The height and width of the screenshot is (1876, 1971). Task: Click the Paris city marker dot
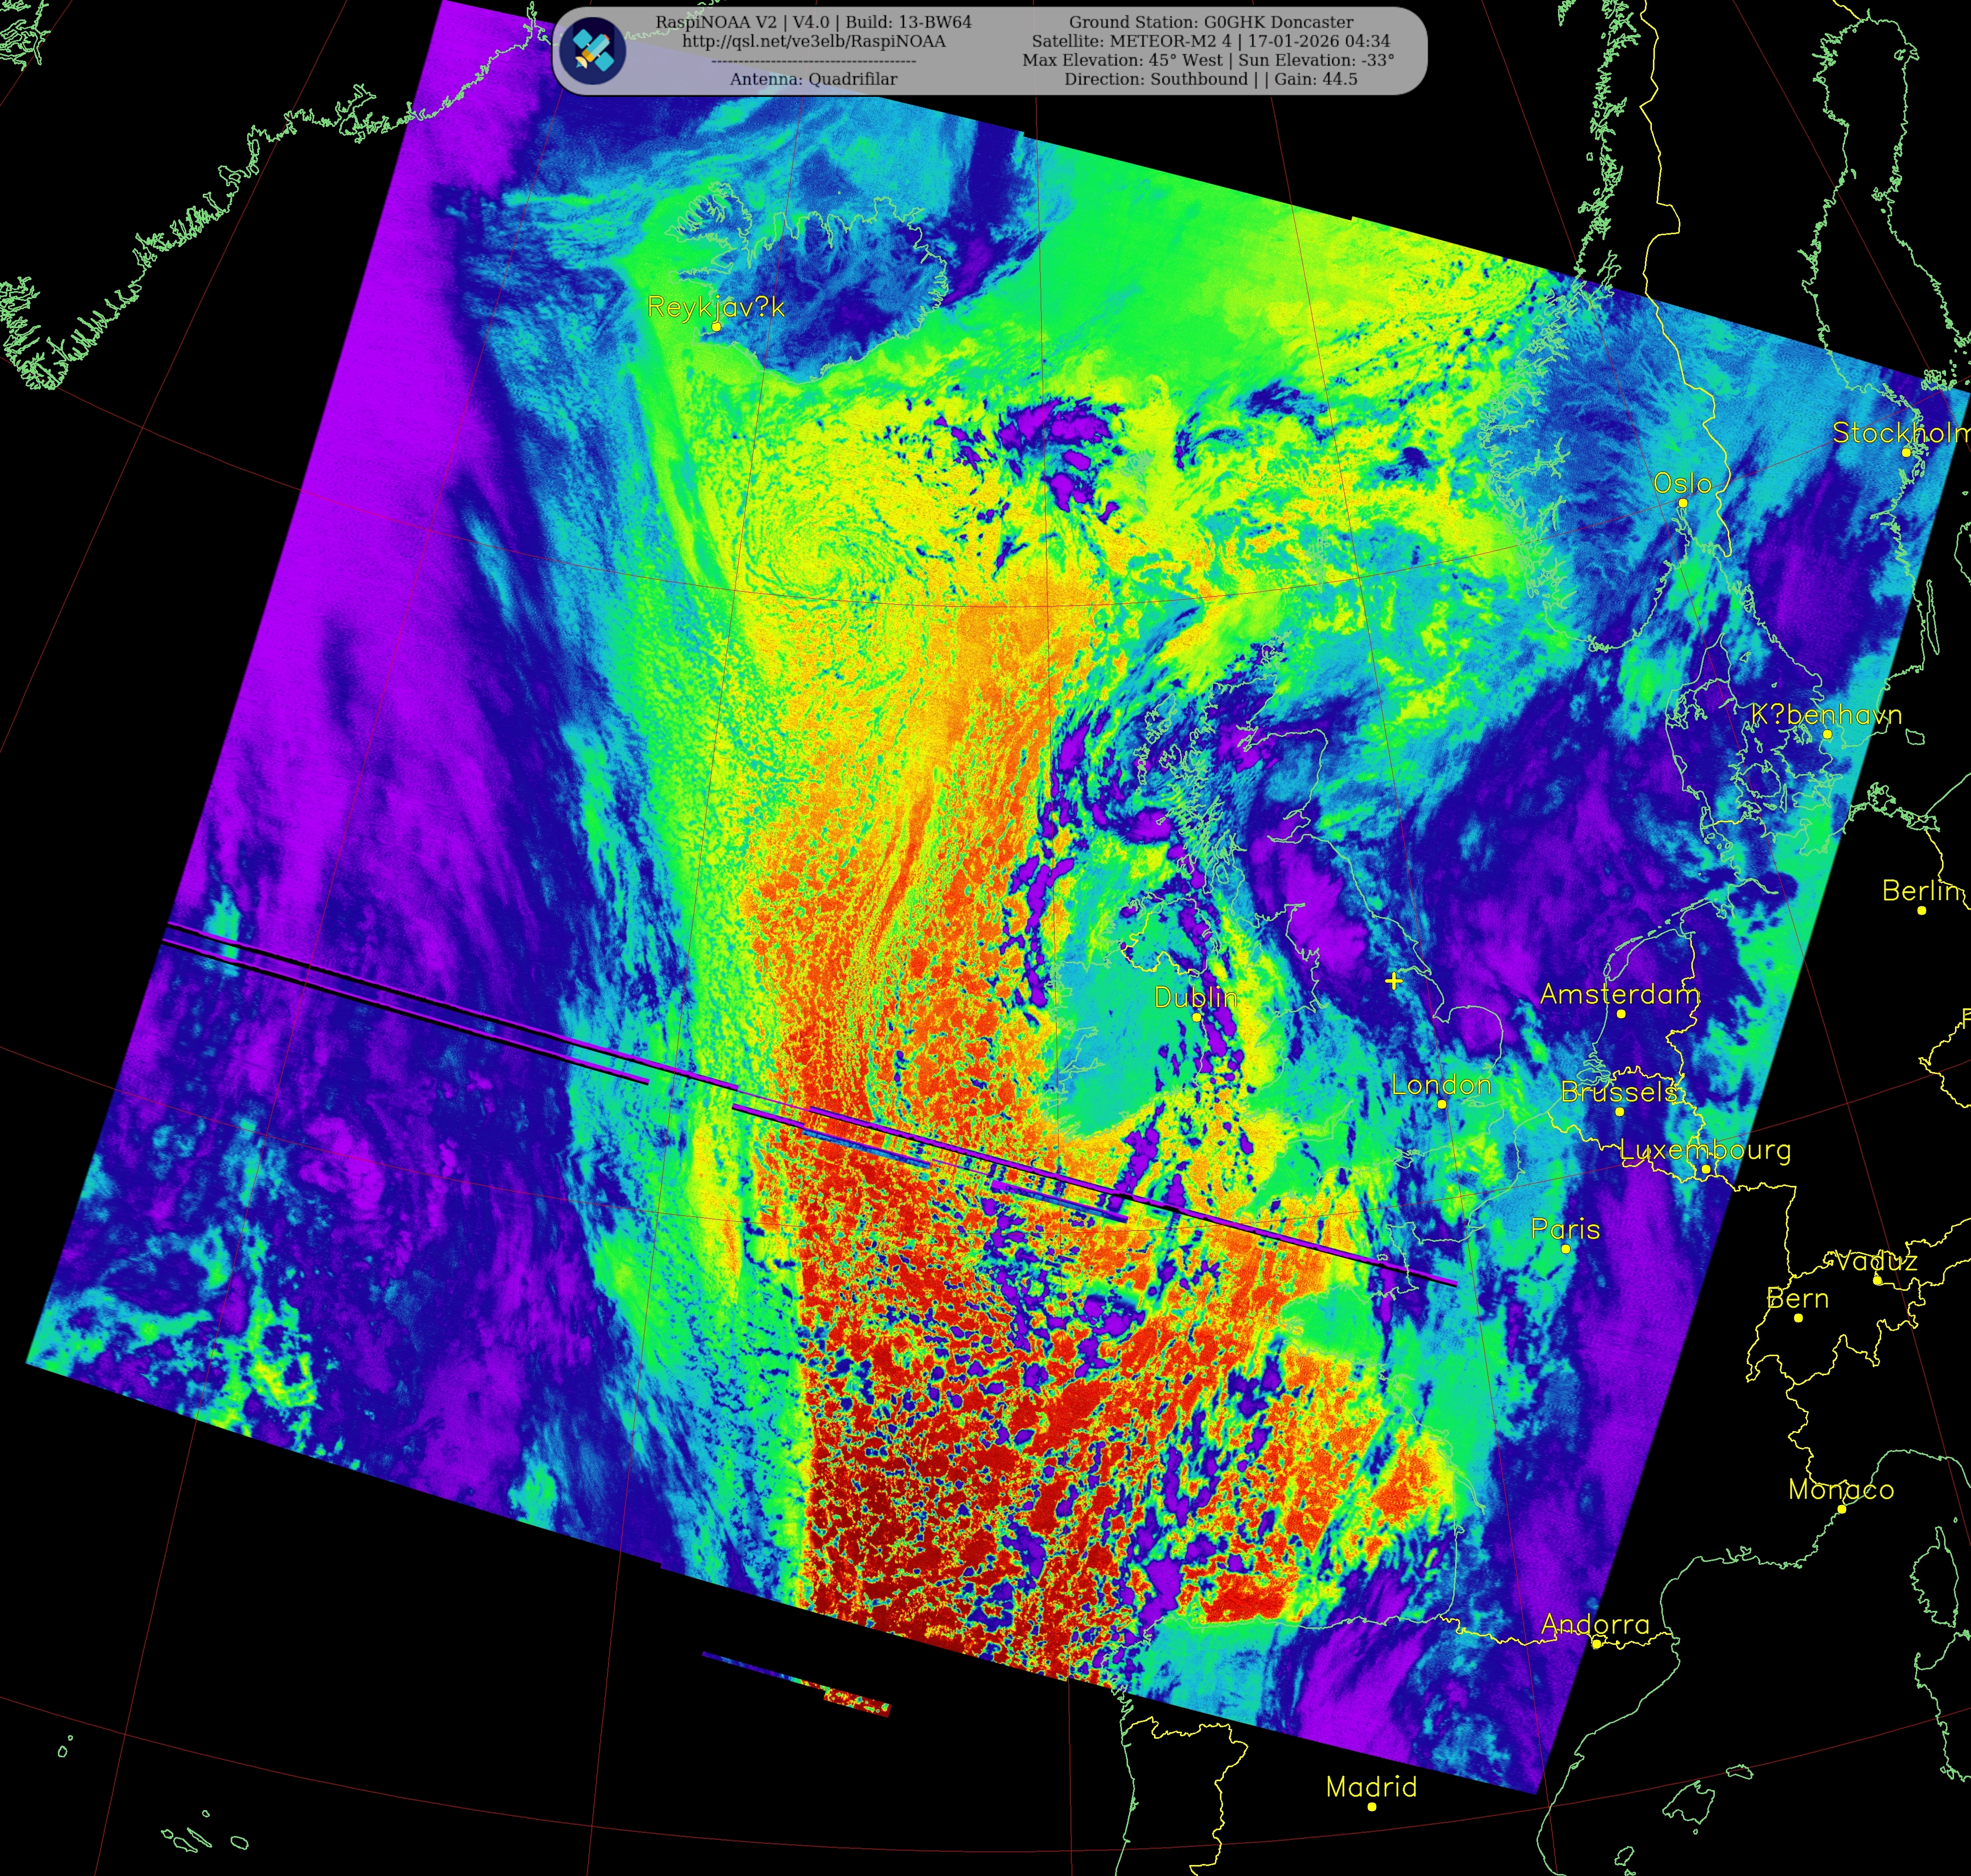coord(1565,1249)
